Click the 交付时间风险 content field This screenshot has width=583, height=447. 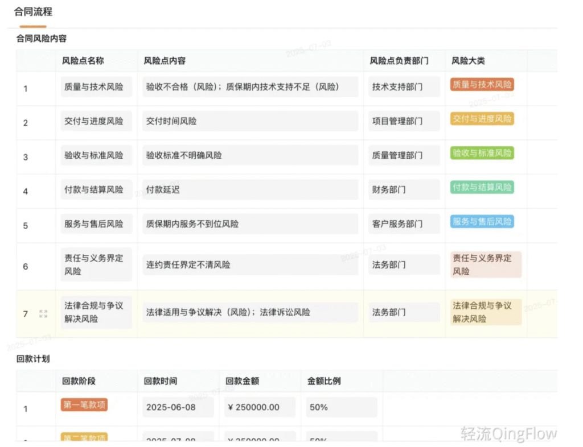click(250, 121)
